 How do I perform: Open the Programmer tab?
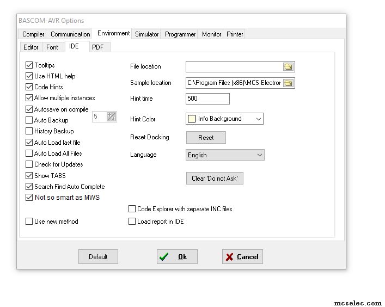tap(180, 34)
